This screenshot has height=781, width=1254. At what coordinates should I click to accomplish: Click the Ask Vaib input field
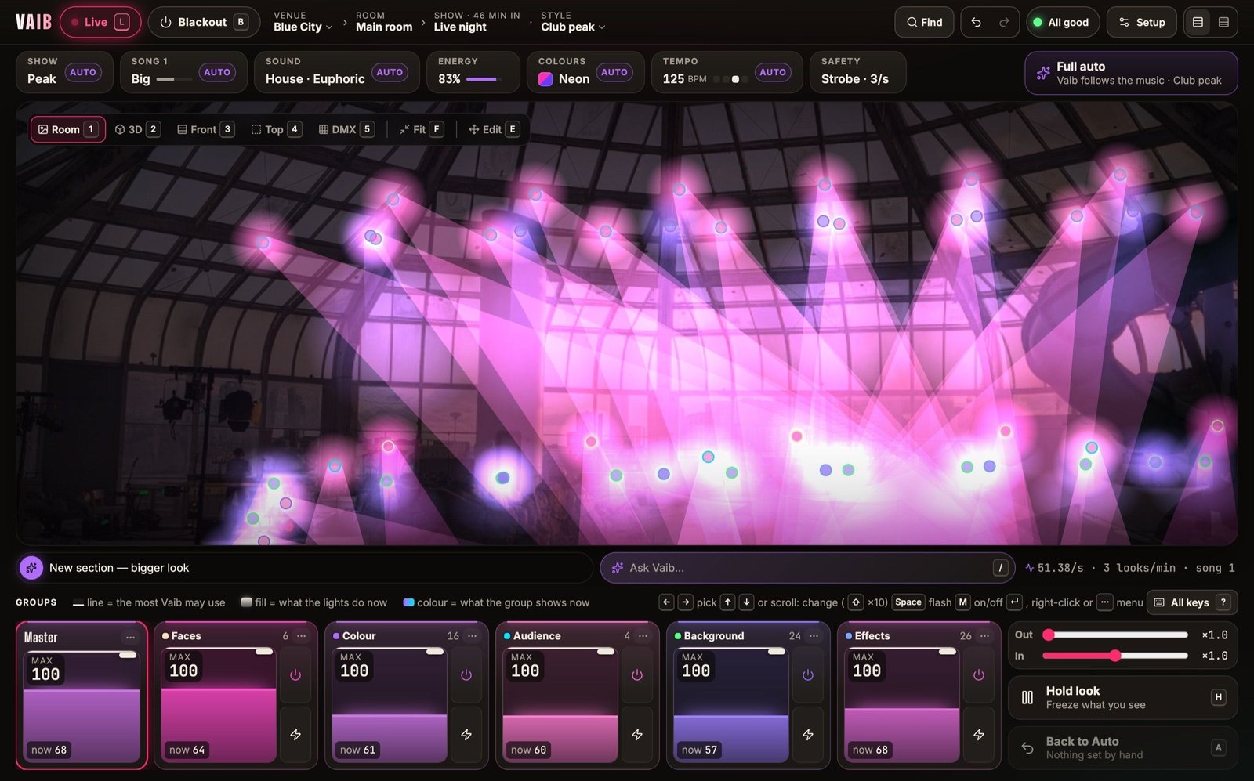[807, 568]
